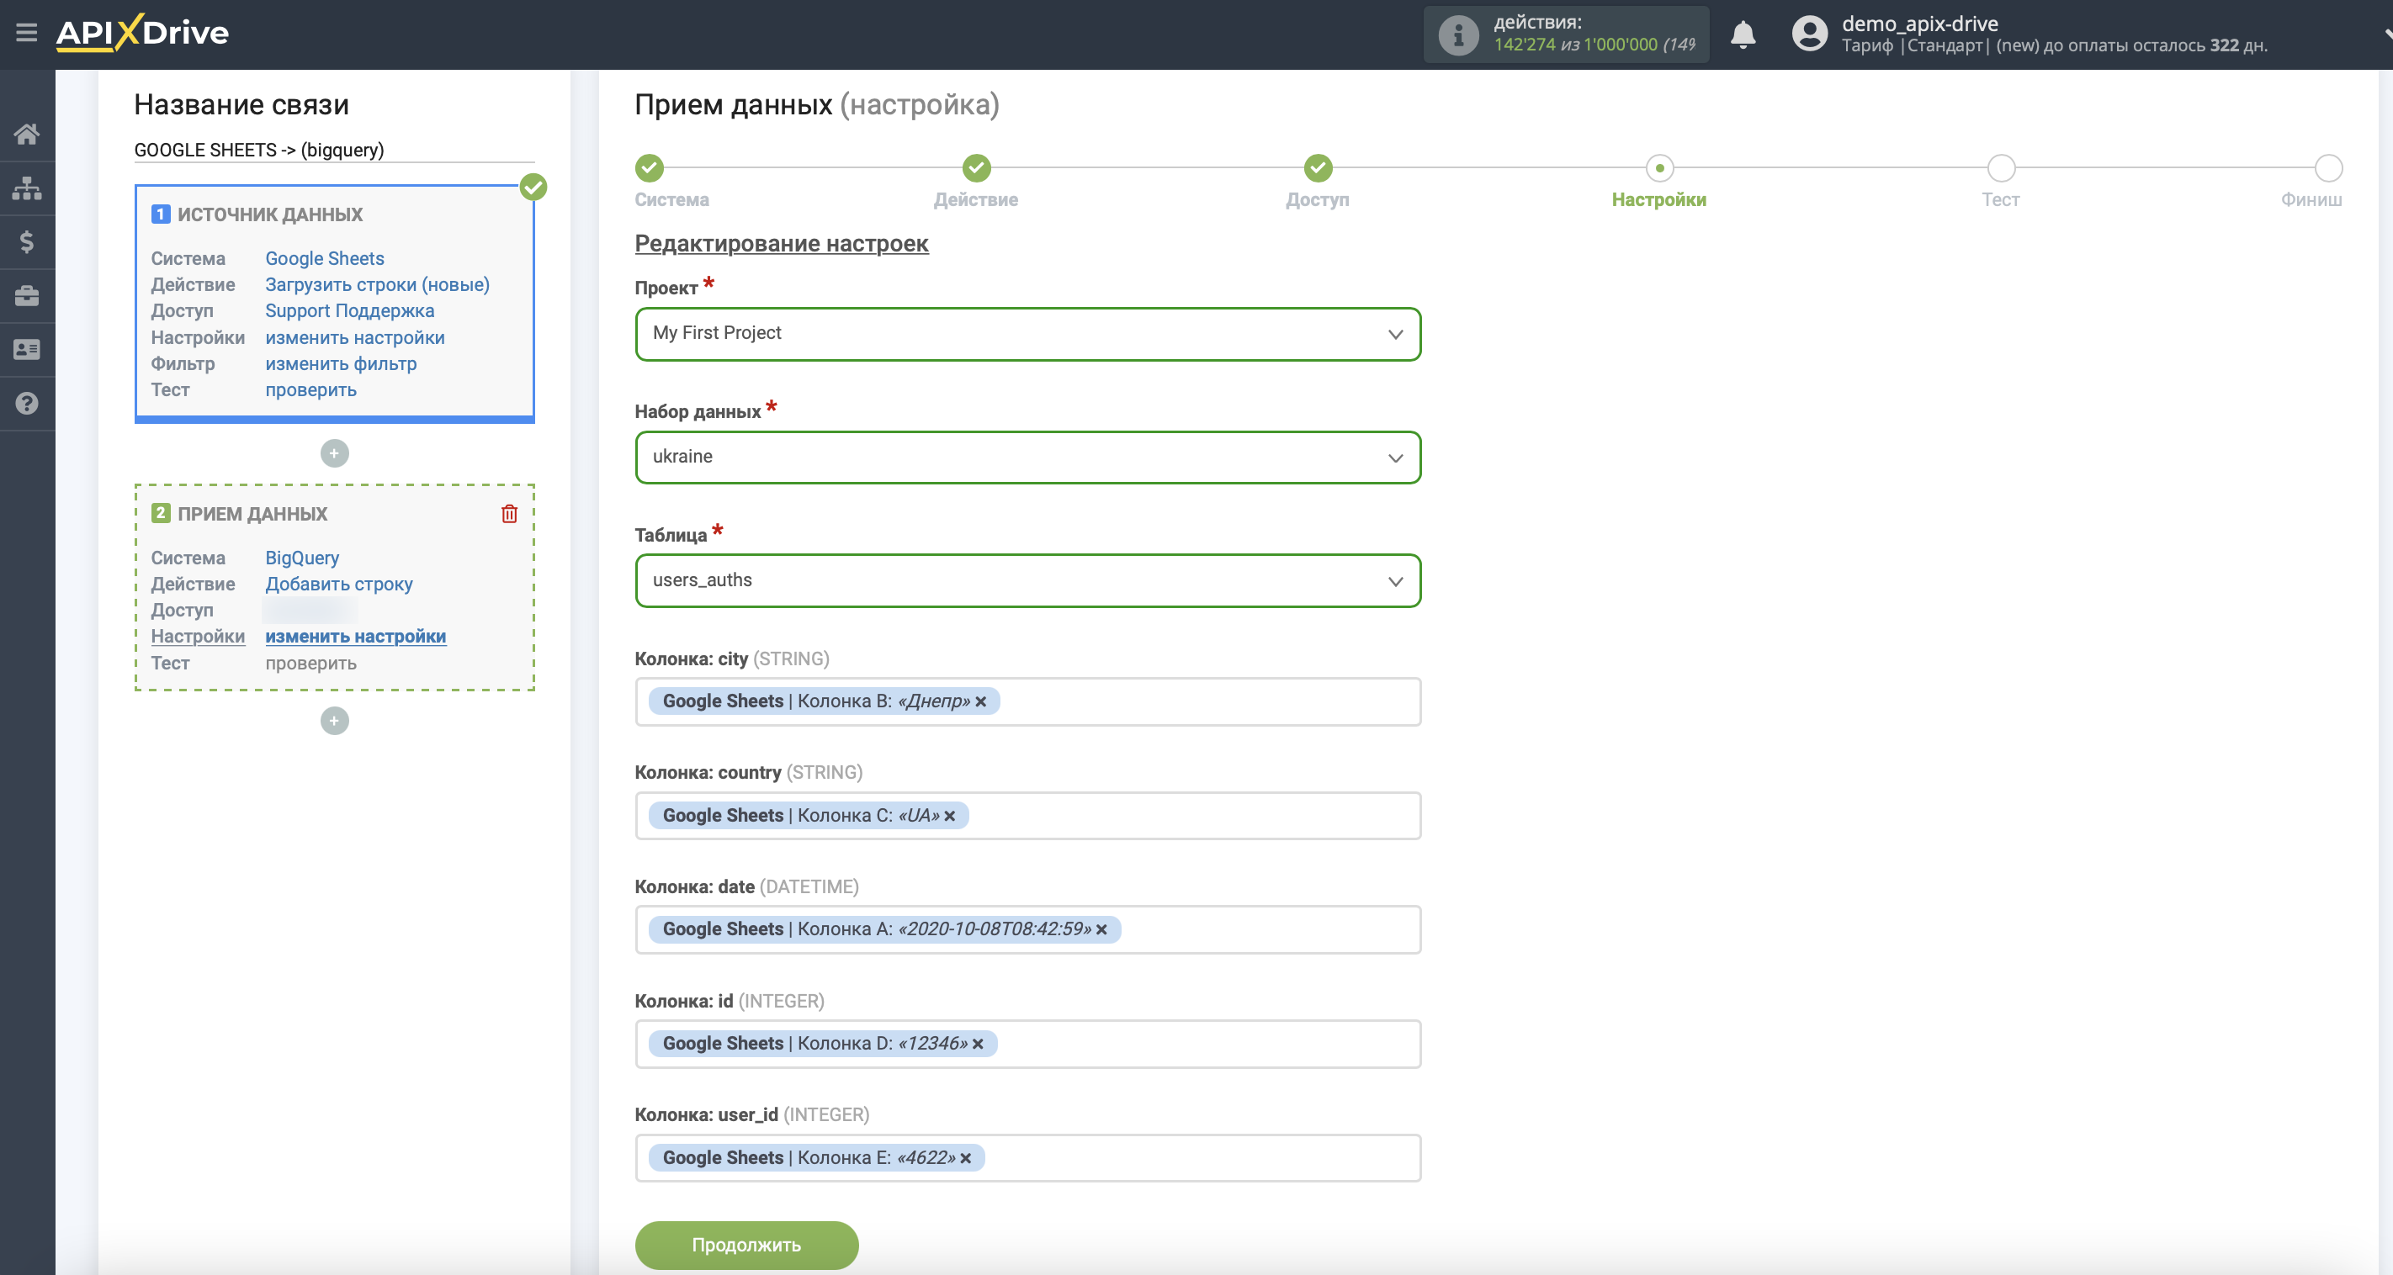Click the ApiX-Drive logo

click(142, 33)
